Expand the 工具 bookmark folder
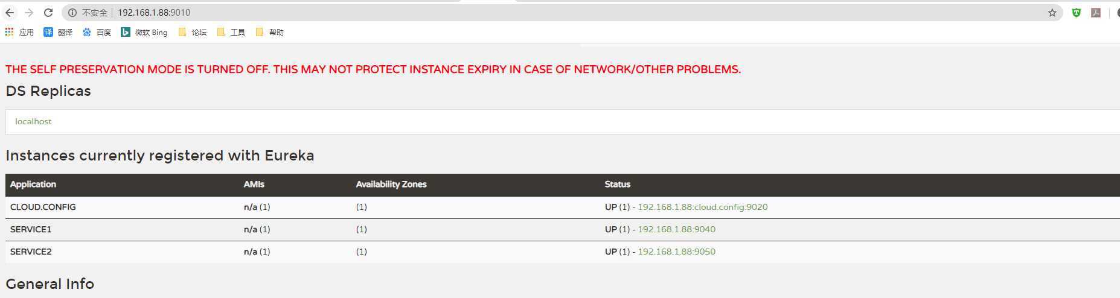Screen dimensions: 1120x298 pyautogui.click(x=231, y=32)
